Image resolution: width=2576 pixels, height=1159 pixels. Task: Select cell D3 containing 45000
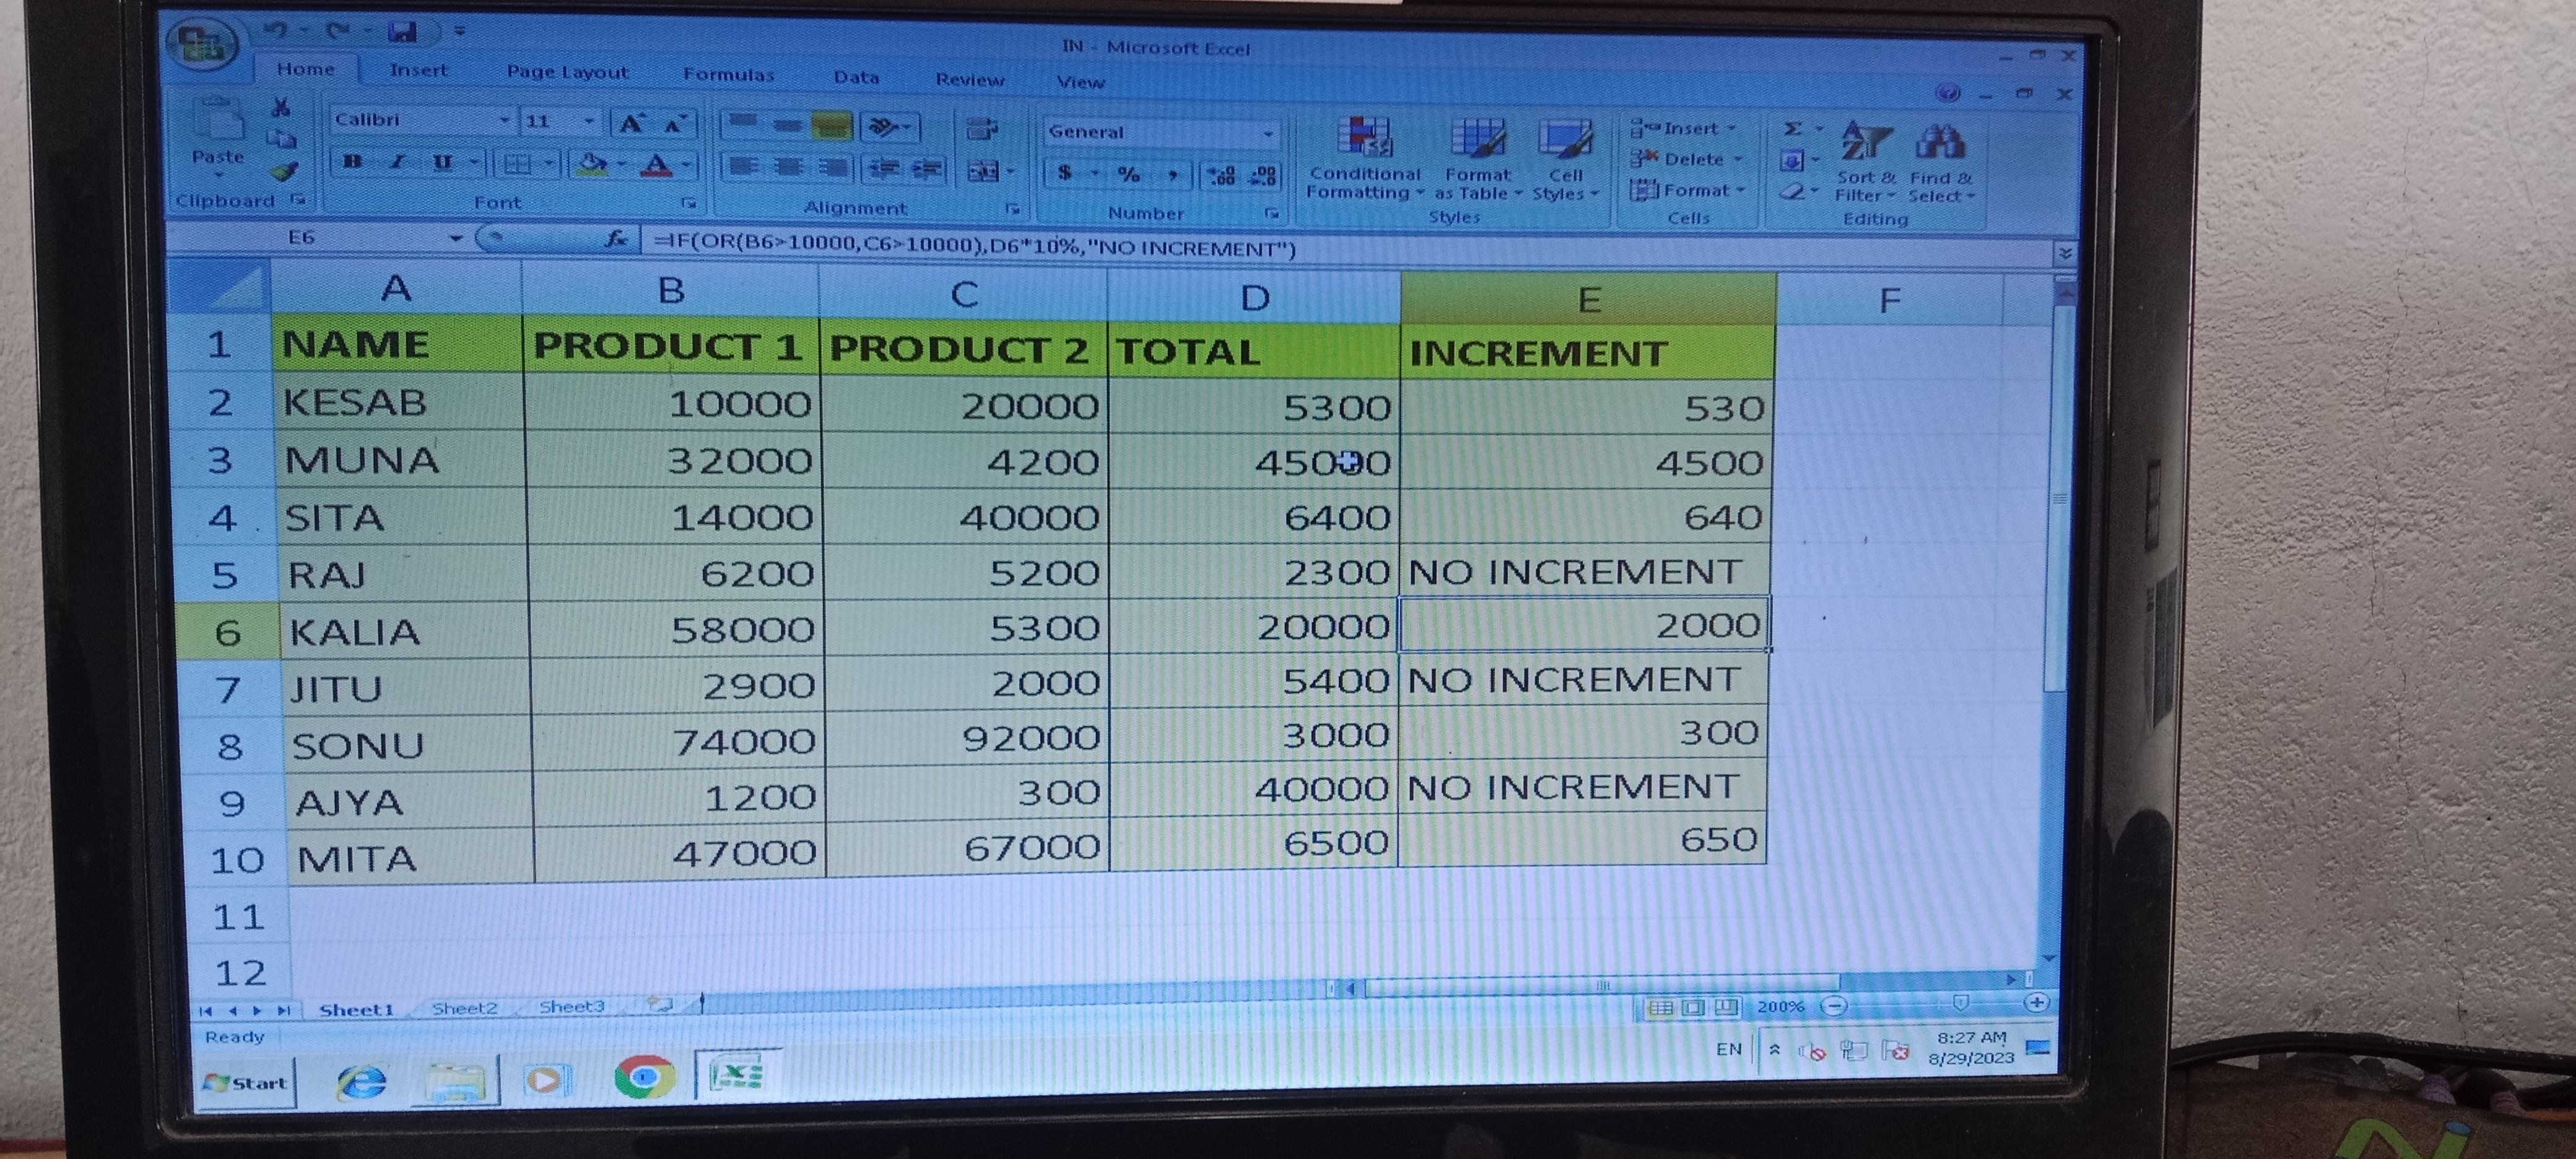(x=1253, y=462)
